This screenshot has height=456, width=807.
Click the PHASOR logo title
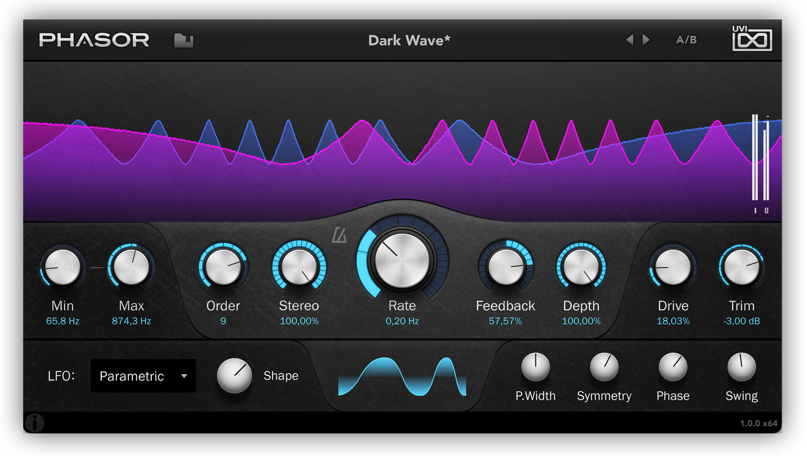pos(94,40)
